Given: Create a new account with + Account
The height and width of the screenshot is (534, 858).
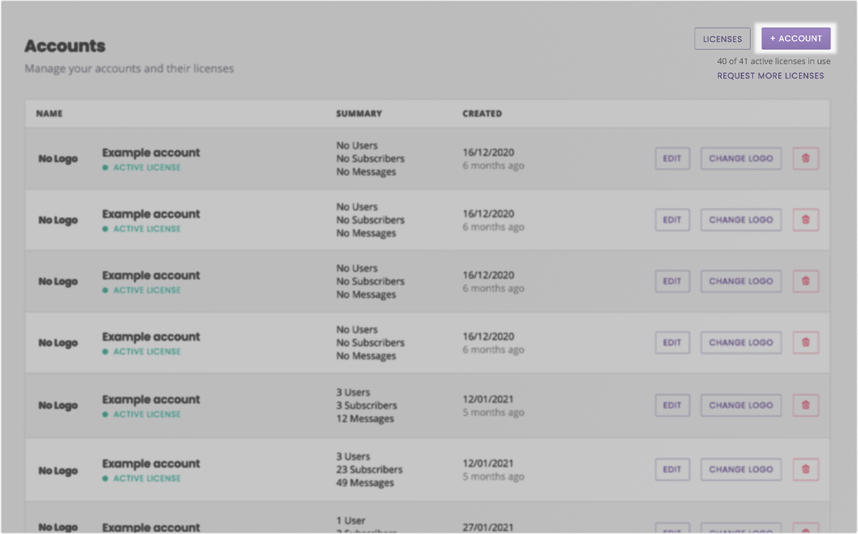Looking at the screenshot, I should coord(796,38).
